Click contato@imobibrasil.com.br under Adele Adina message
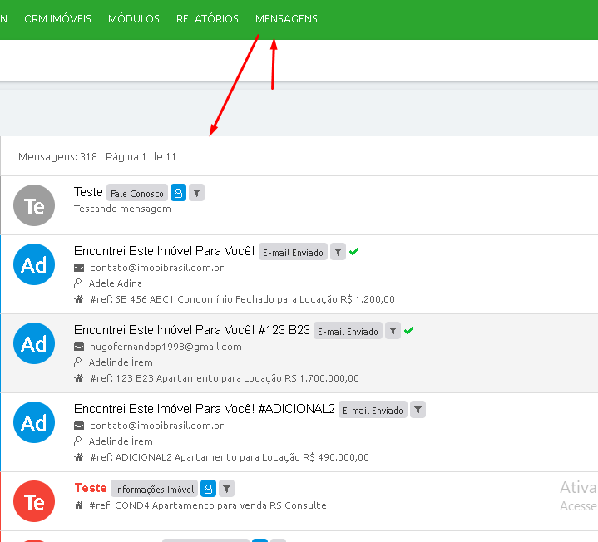This screenshot has height=542, width=598. [x=156, y=268]
